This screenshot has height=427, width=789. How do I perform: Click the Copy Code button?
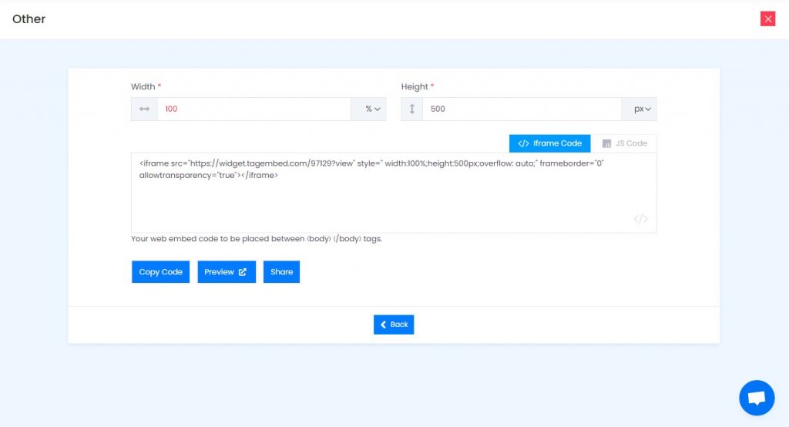click(x=160, y=272)
